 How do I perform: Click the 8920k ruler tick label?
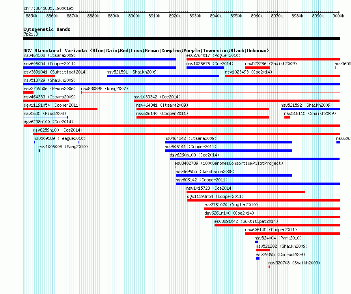point(175,16)
